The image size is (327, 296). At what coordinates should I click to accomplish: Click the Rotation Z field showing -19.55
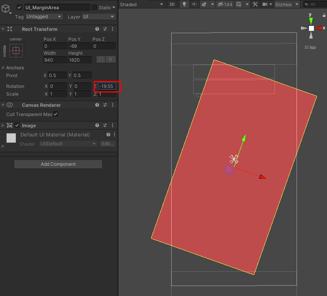[107, 86]
